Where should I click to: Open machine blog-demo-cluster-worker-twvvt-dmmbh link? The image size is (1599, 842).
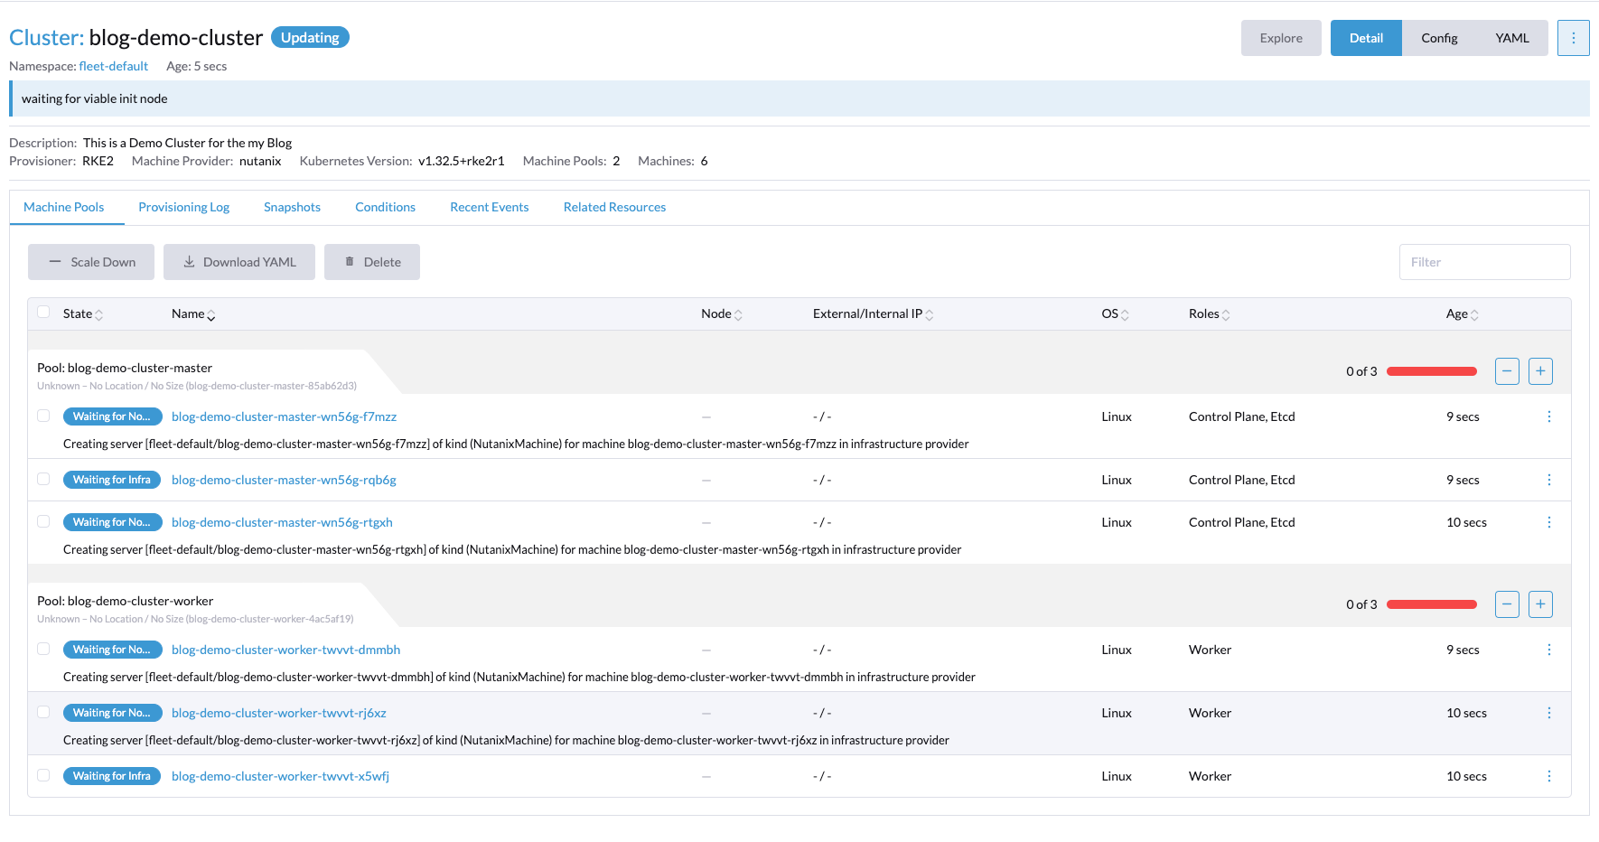click(285, 650)
